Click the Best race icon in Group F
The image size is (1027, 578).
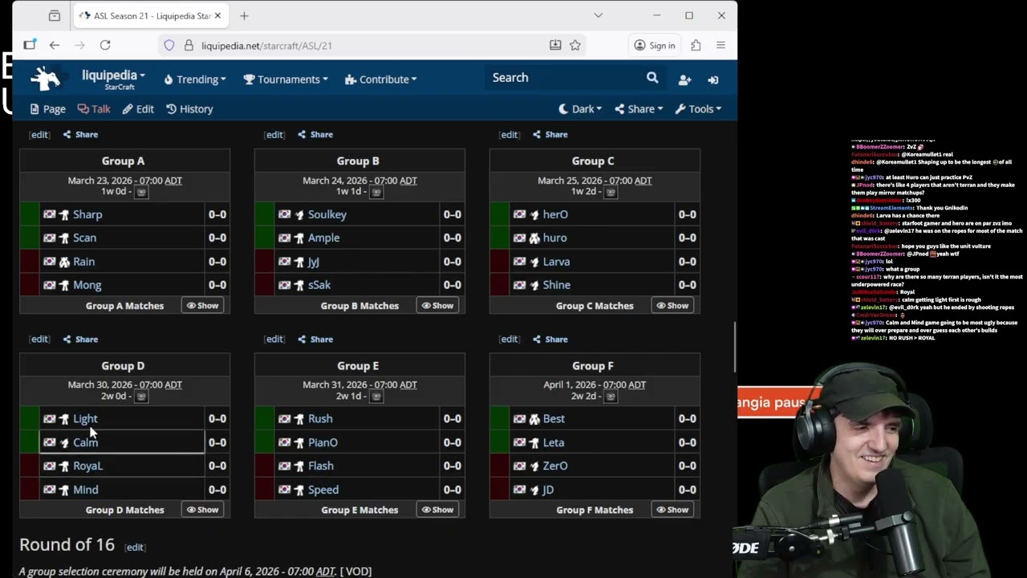click(534, 419)
